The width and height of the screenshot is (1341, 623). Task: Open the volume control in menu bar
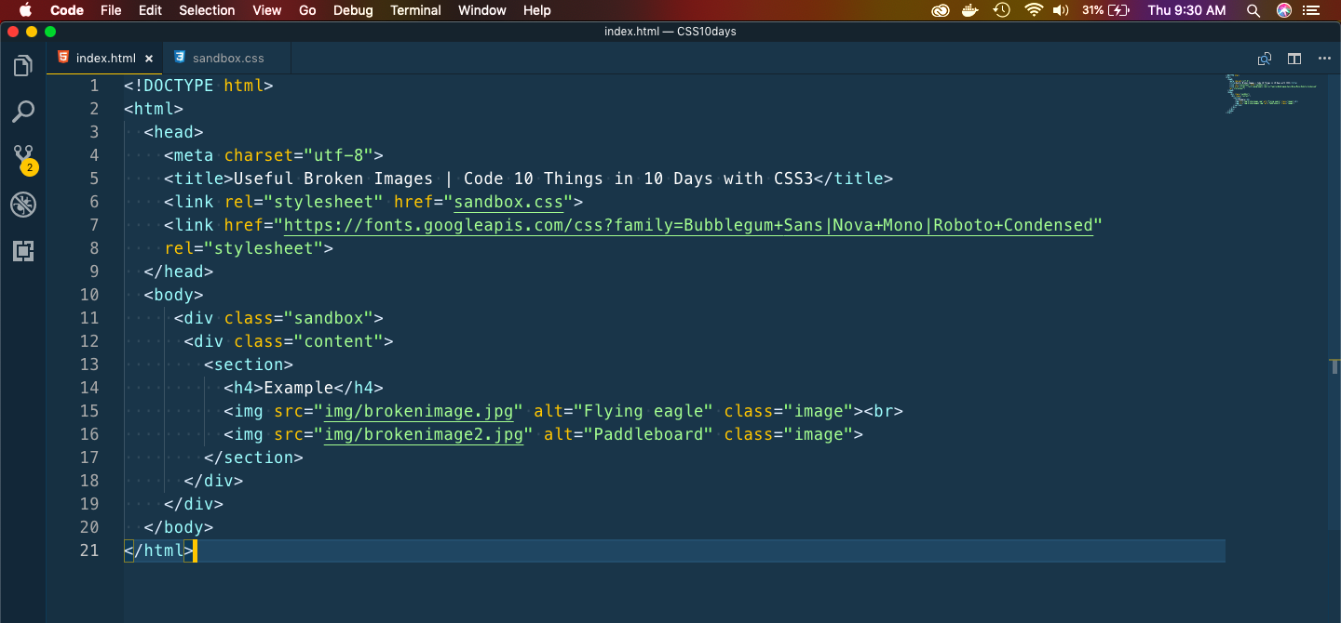[1061, 10]
